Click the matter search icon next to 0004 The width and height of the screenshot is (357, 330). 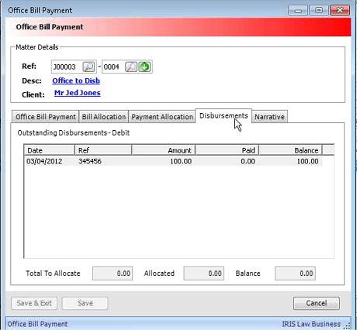click(131, 67)
